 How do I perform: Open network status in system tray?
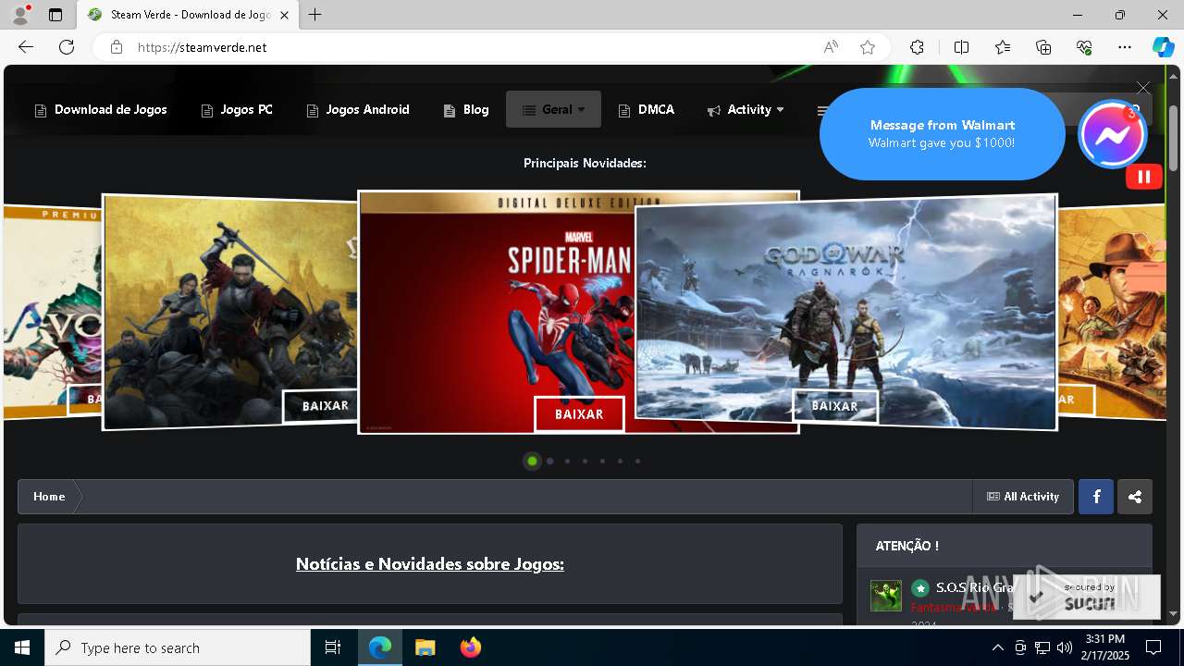(1042, 647)
